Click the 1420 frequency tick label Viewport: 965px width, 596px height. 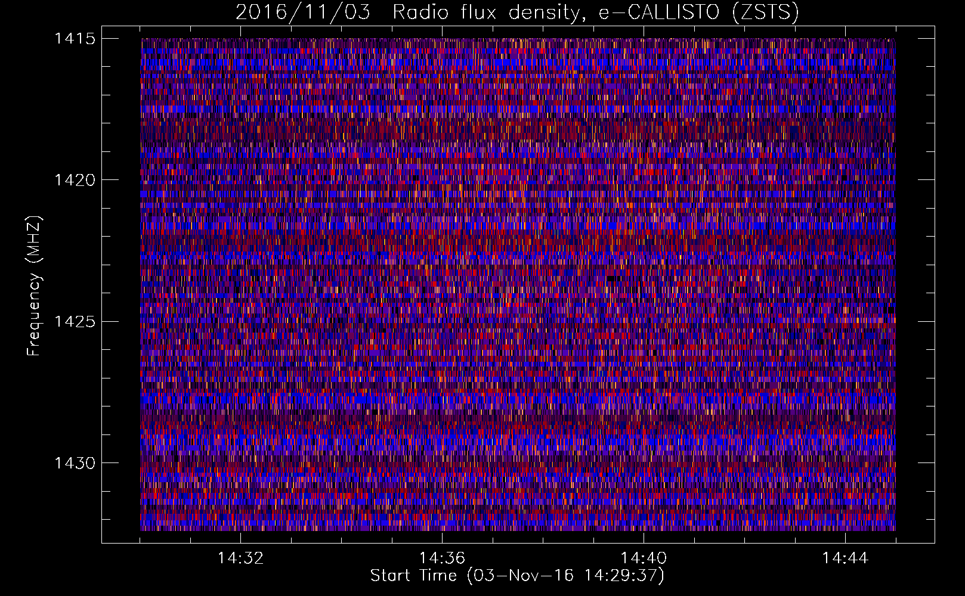point(75,180)
